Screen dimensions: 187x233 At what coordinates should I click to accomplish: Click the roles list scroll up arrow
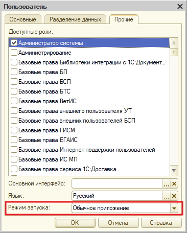coord(174,43)
